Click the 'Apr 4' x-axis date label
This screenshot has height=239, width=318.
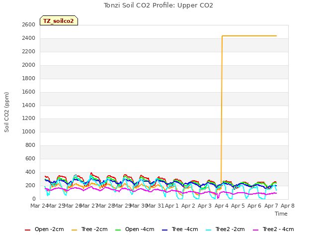point(222,206)
